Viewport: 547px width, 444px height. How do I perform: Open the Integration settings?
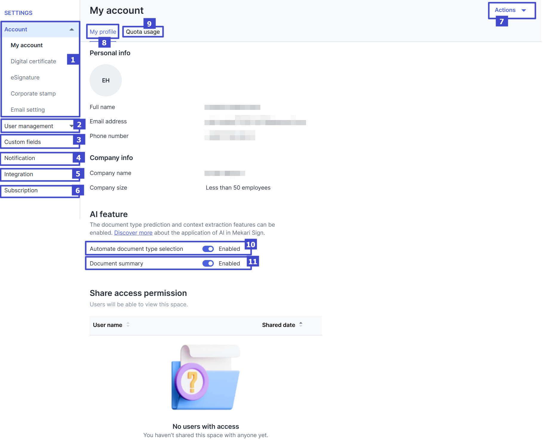click(19, 174)
